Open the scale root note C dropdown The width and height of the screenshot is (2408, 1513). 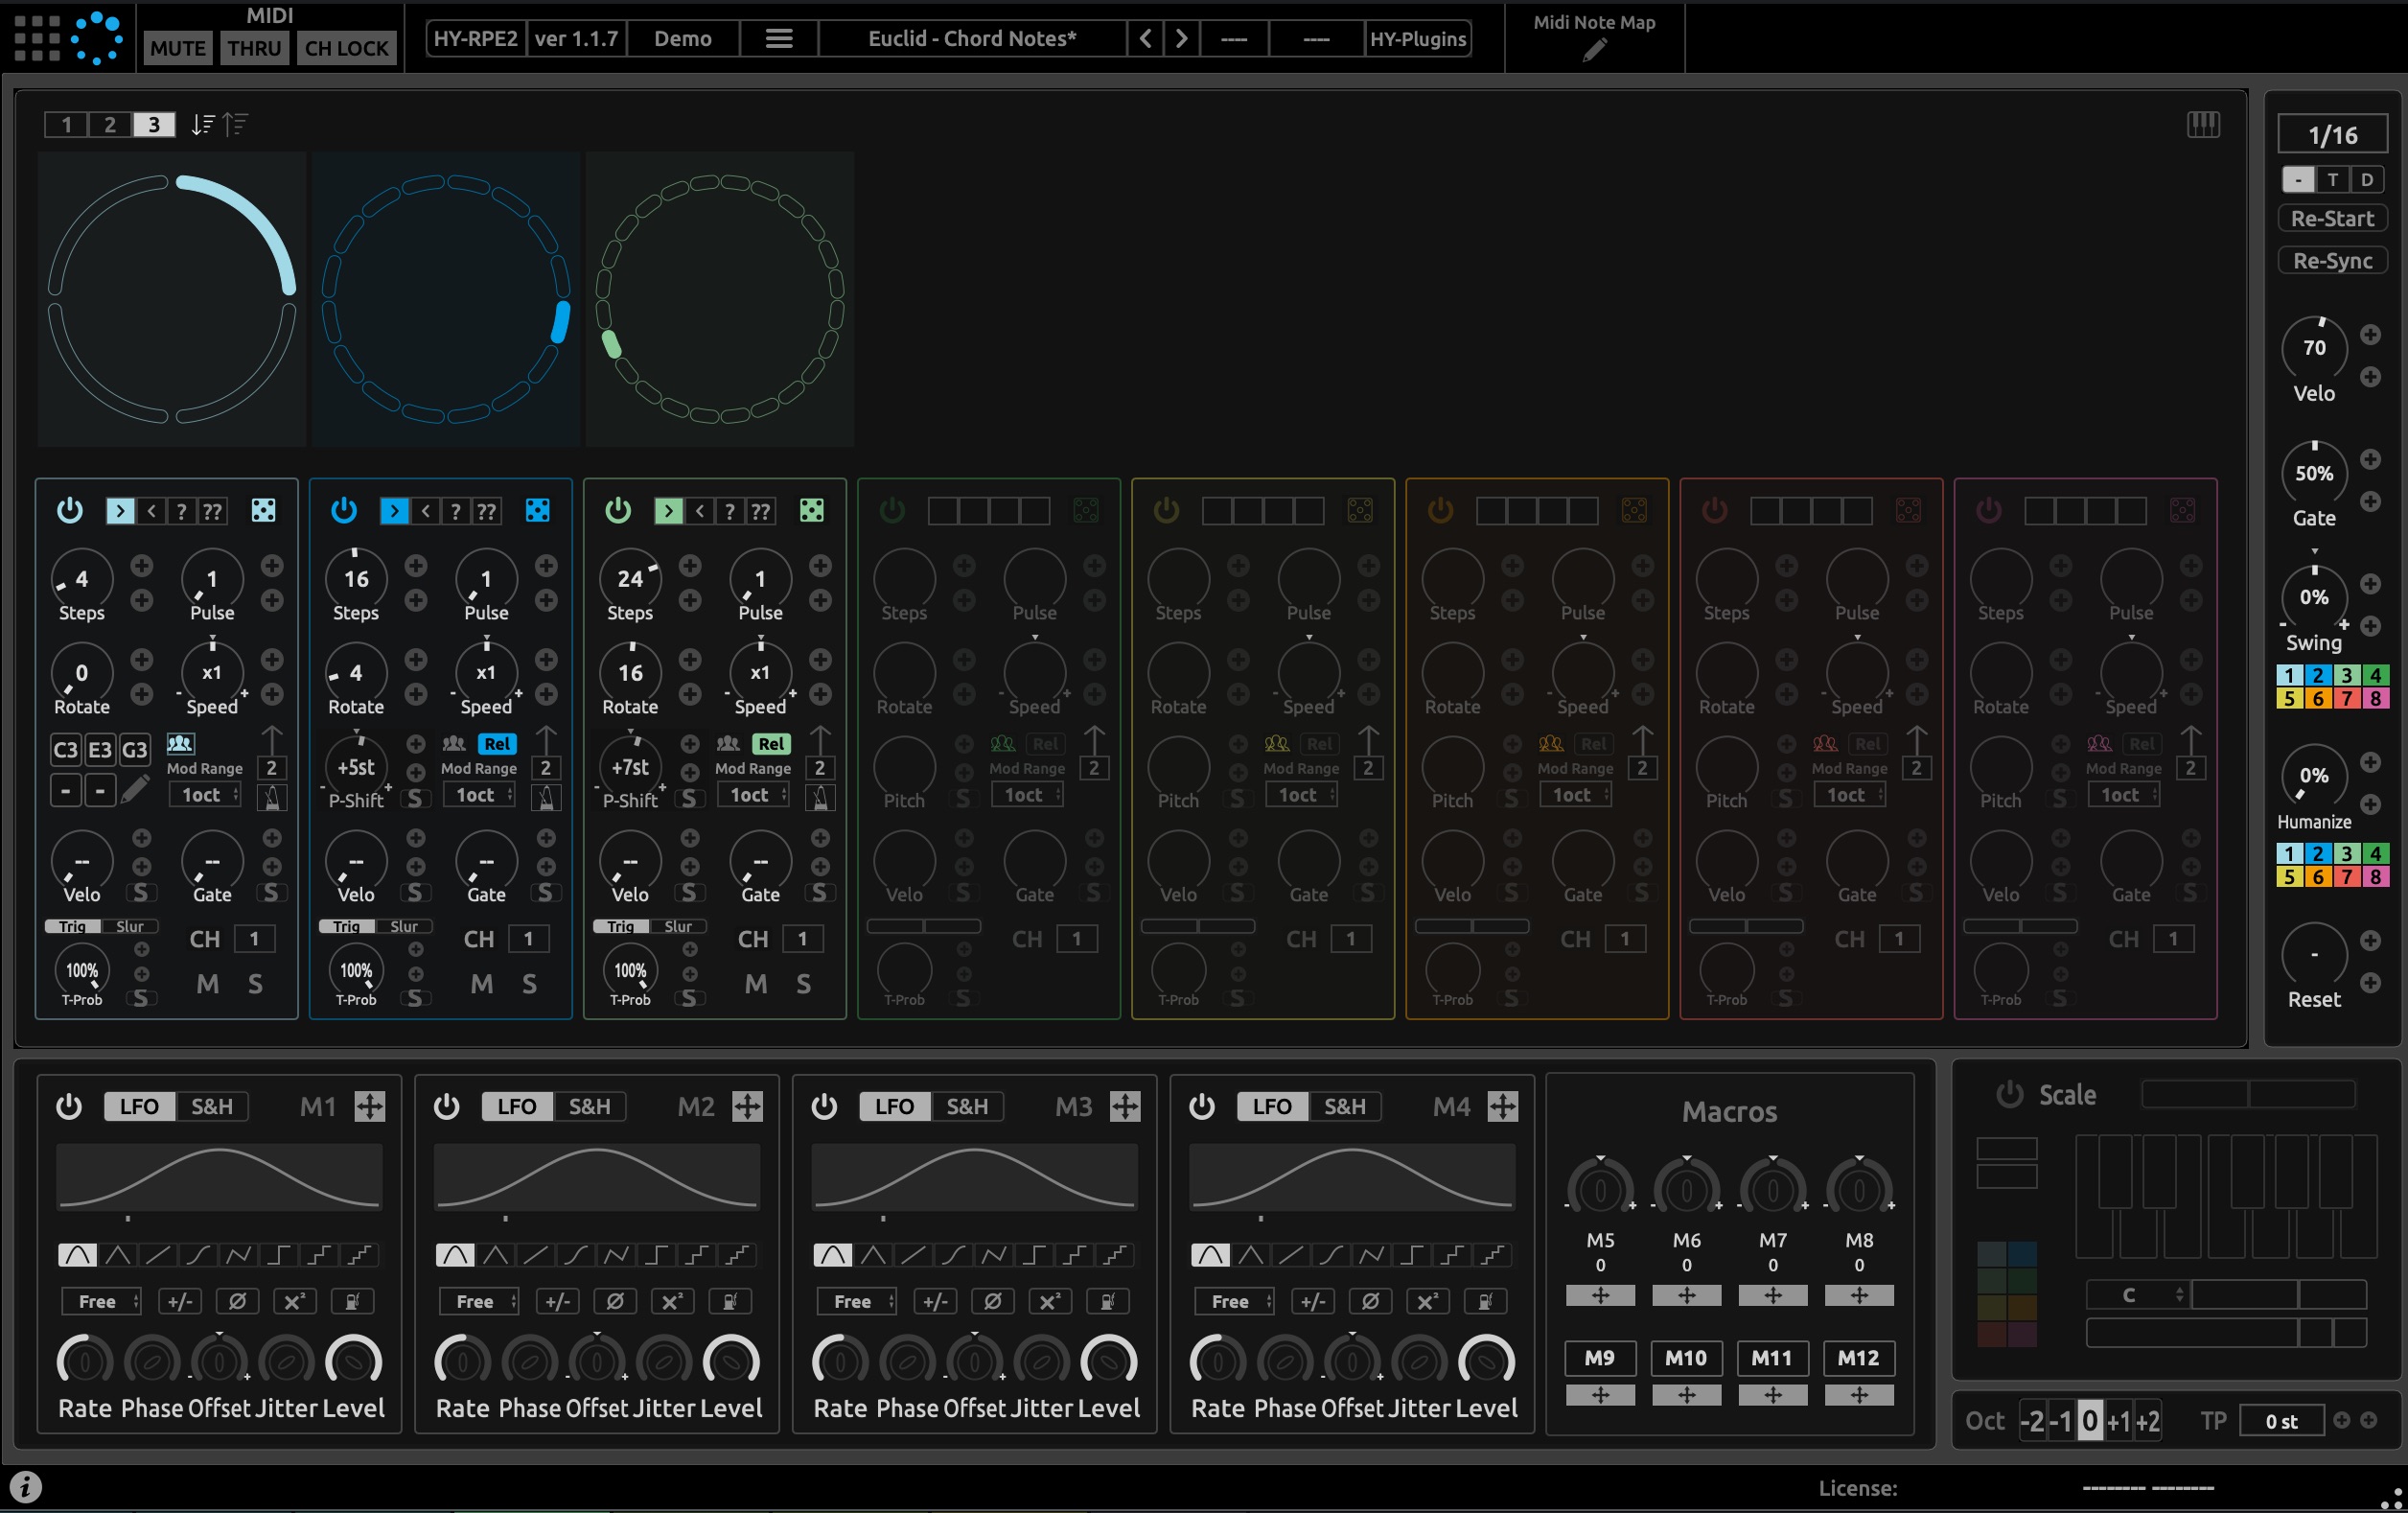click(2138, 1295)
